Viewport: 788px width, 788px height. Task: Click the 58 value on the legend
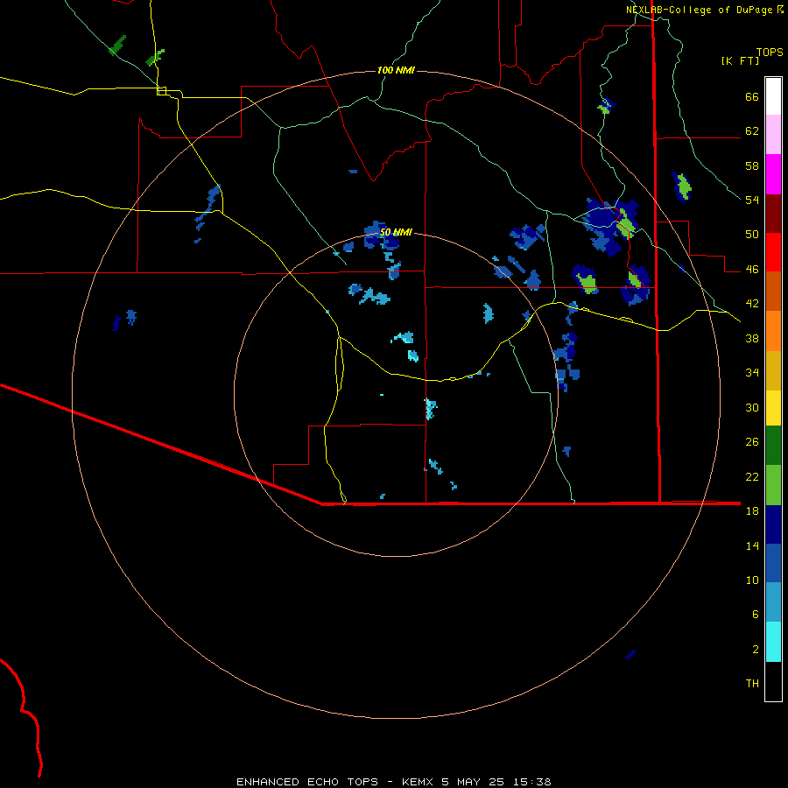click(752, 165)
